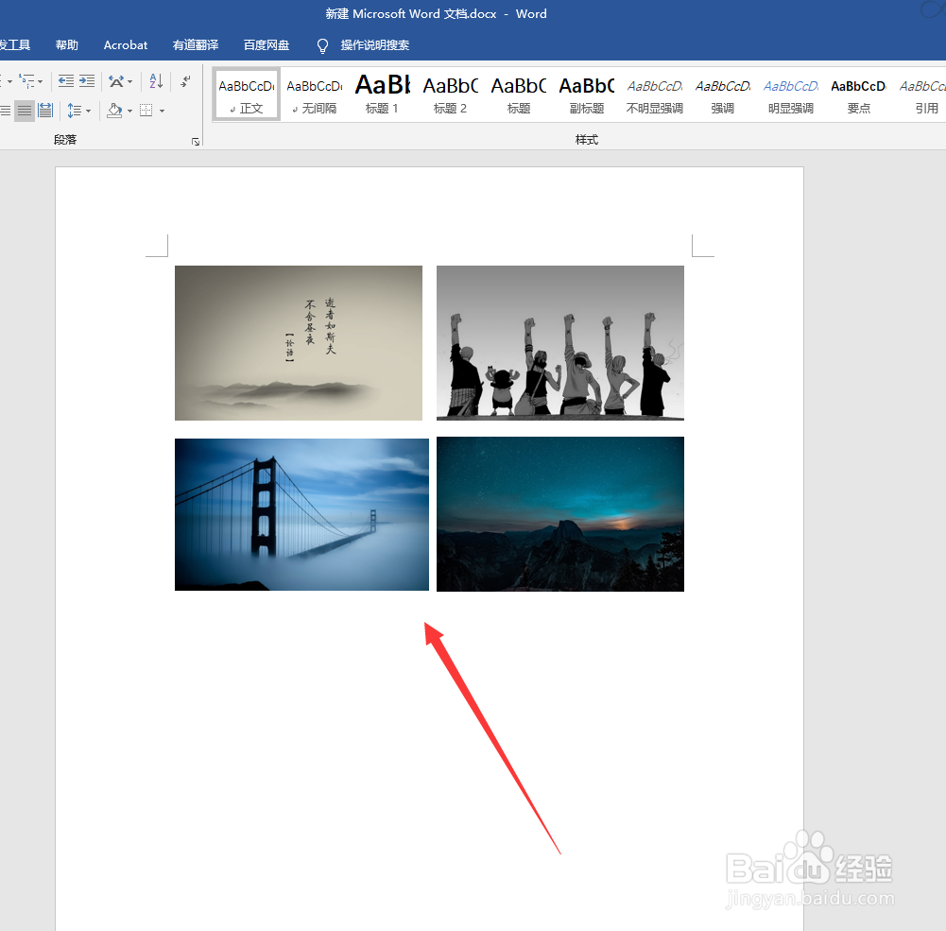Apply the 要点 style

click(x=859, y=95)
